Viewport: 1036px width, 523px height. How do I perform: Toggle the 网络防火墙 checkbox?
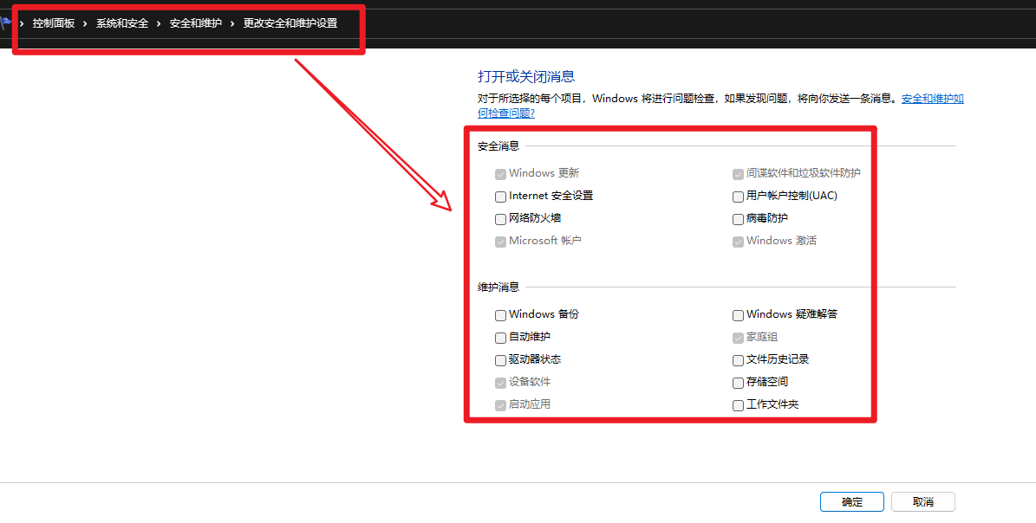[501, 219]
